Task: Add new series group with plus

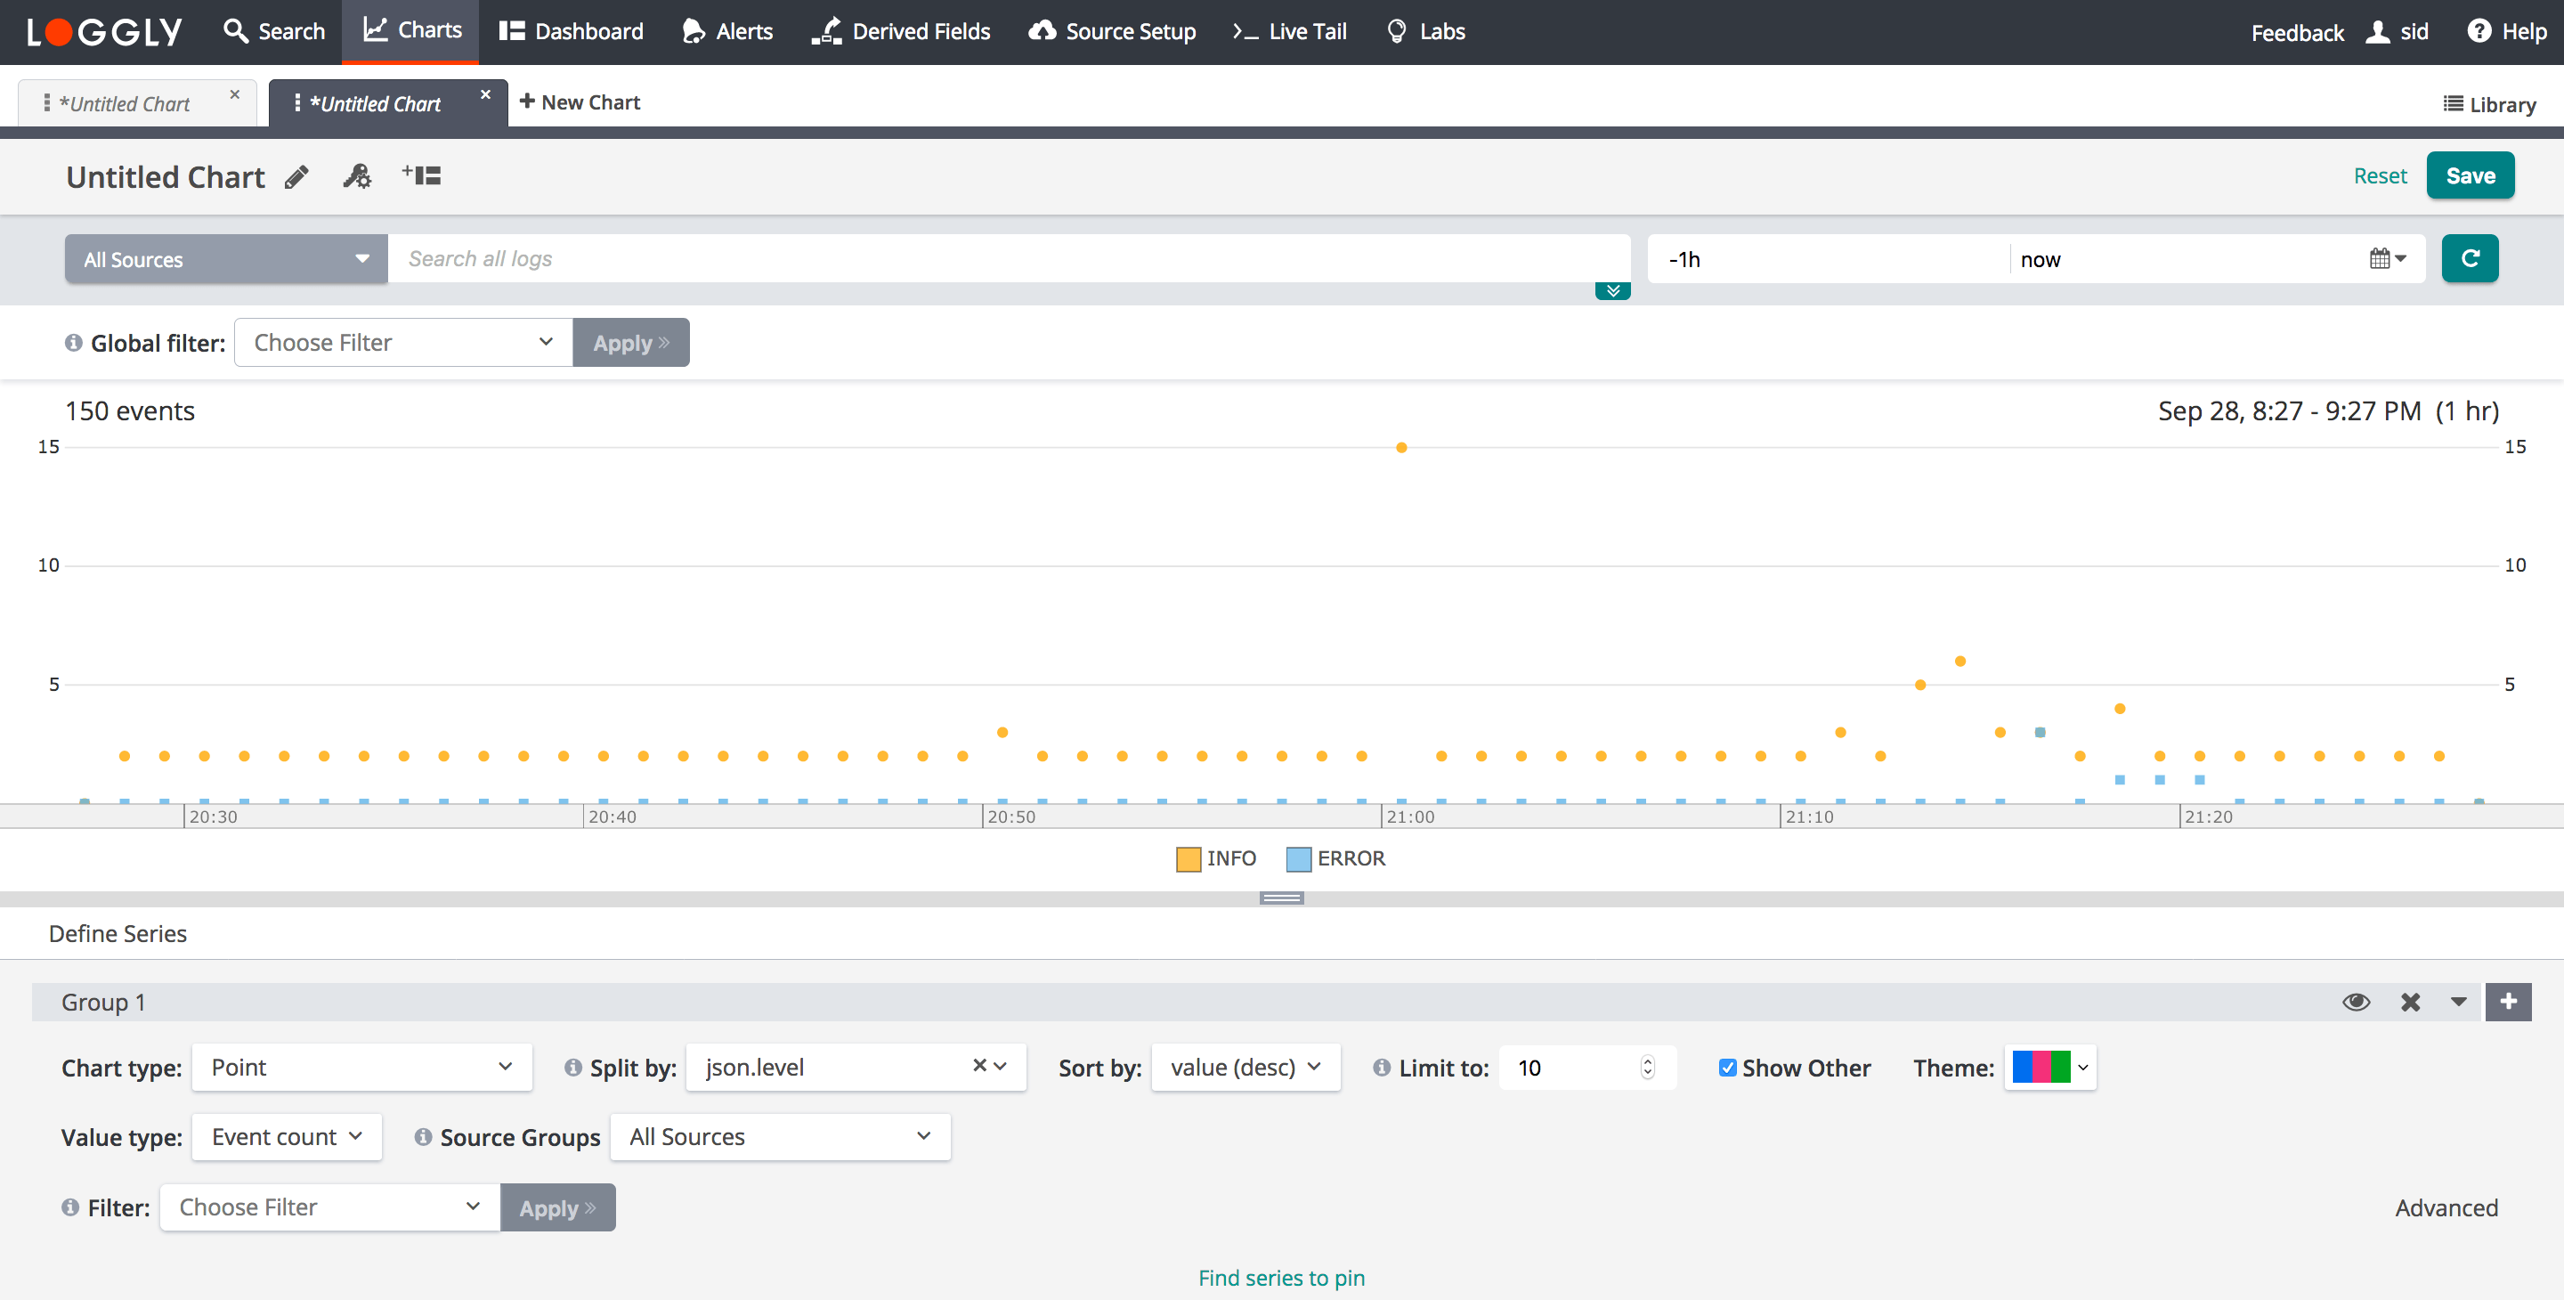Action: point(2508,1002)
